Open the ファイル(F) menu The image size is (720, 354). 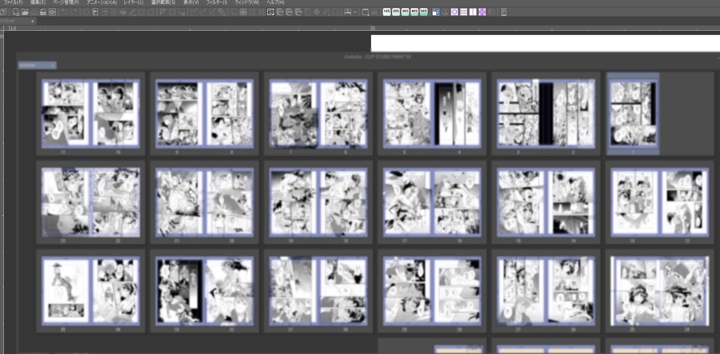13,3
